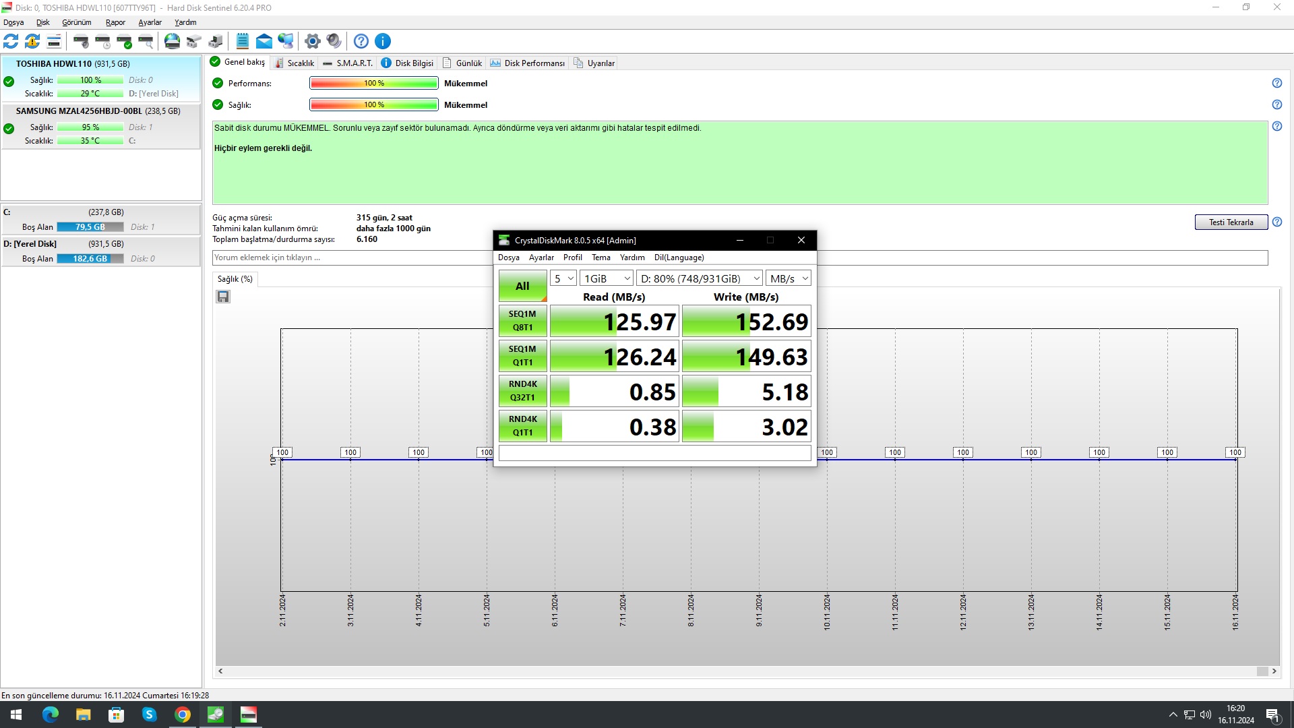Screen dimensions: 1294x728
Task: Click the refresh disk status icon
Action: pos(11,41)
